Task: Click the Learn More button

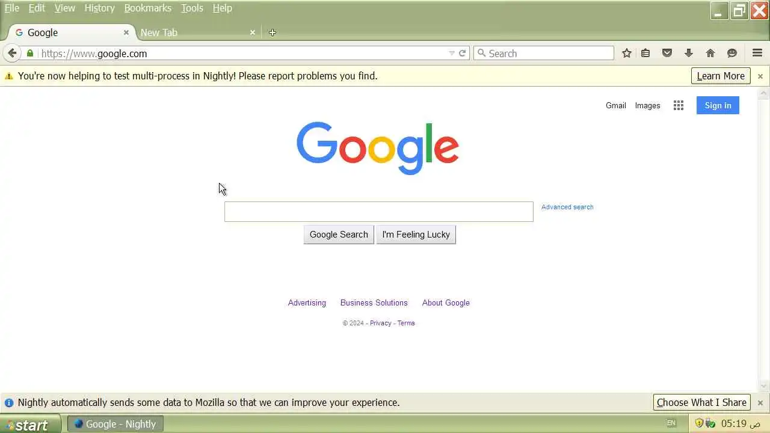Action: [721, 76]
